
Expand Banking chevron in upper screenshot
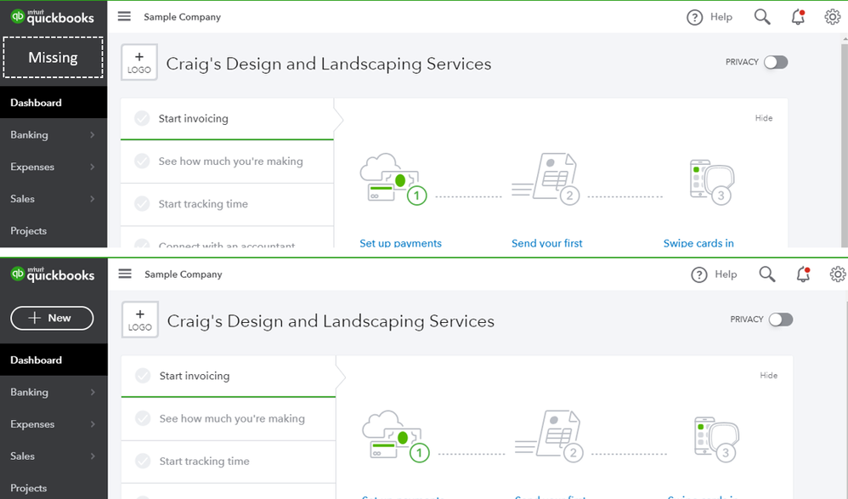point(93,135)
